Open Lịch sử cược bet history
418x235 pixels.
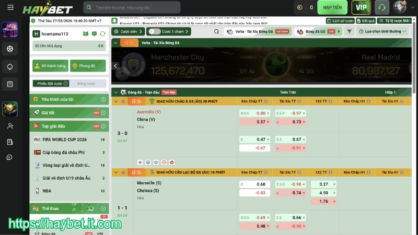pos(340,20)
